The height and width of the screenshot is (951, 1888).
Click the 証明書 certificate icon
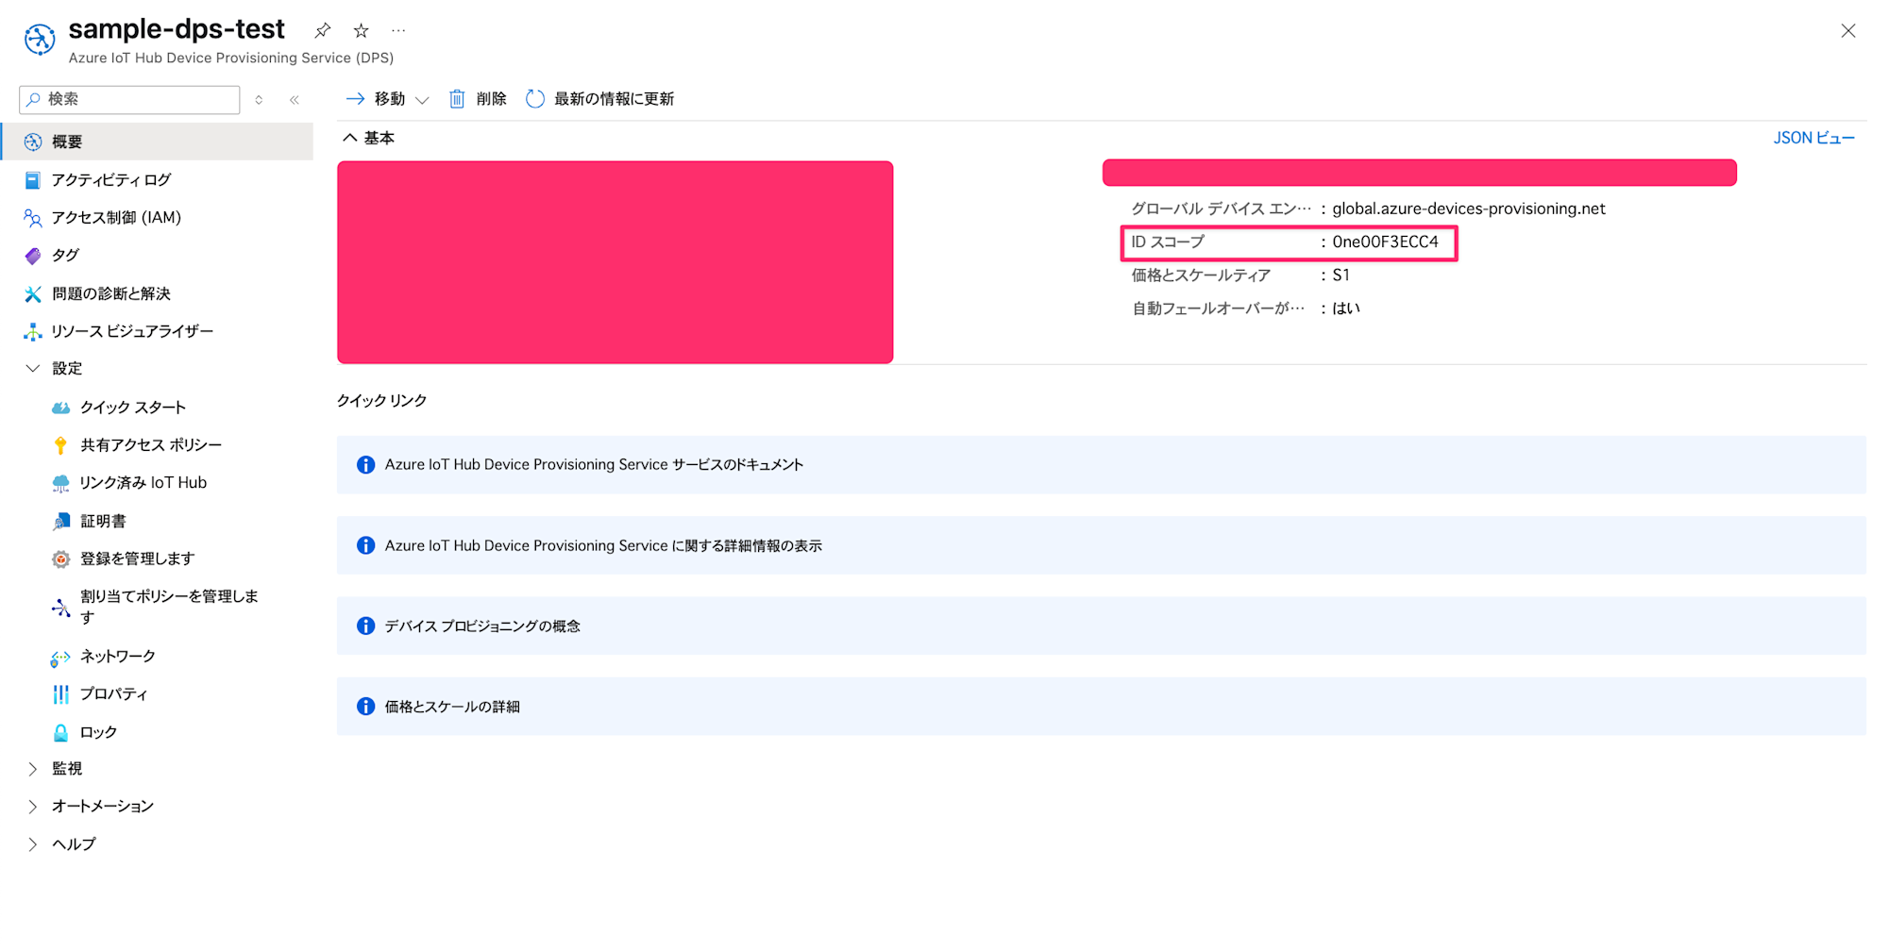pos(60,521)
